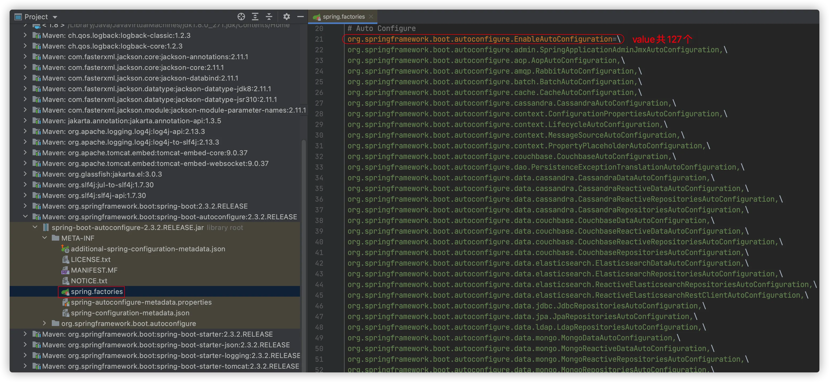Click library icon of Maven log4j-api:2.13.3
This screenshot has width=829, height=382.
(x=36, y=132)
